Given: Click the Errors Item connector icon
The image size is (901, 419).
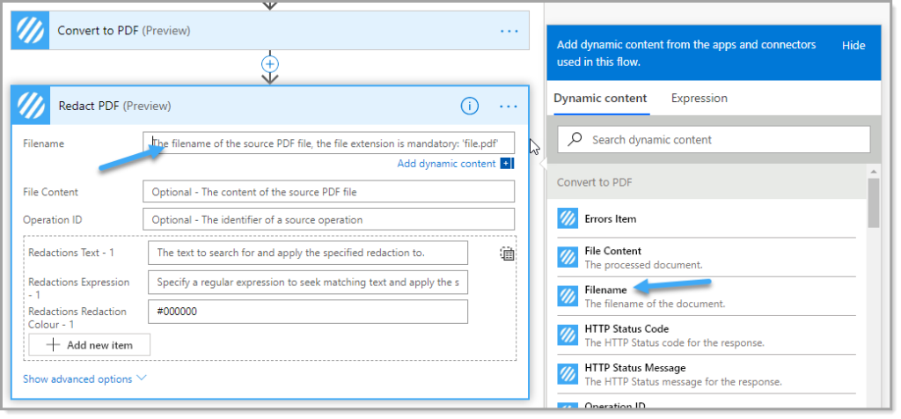Looking at the screenshot, I should coord(568,219).
